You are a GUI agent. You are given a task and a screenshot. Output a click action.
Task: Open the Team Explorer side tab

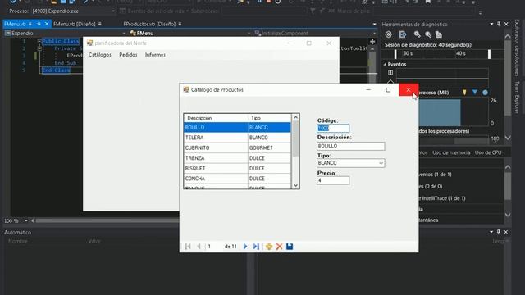[x=517, y=97]
